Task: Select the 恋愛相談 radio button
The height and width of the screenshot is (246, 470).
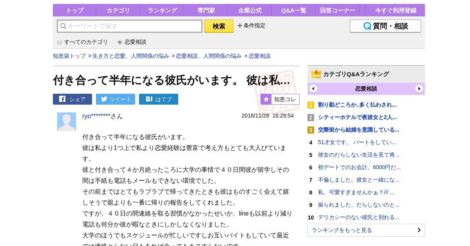Action: pyautogui.click(x=120, y=42)
